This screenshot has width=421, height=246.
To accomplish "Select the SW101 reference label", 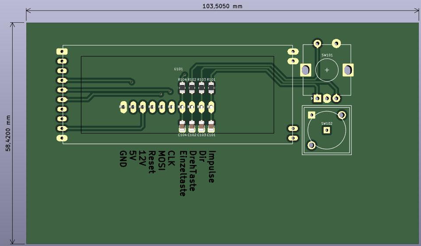I will click(x=327, y=56).
